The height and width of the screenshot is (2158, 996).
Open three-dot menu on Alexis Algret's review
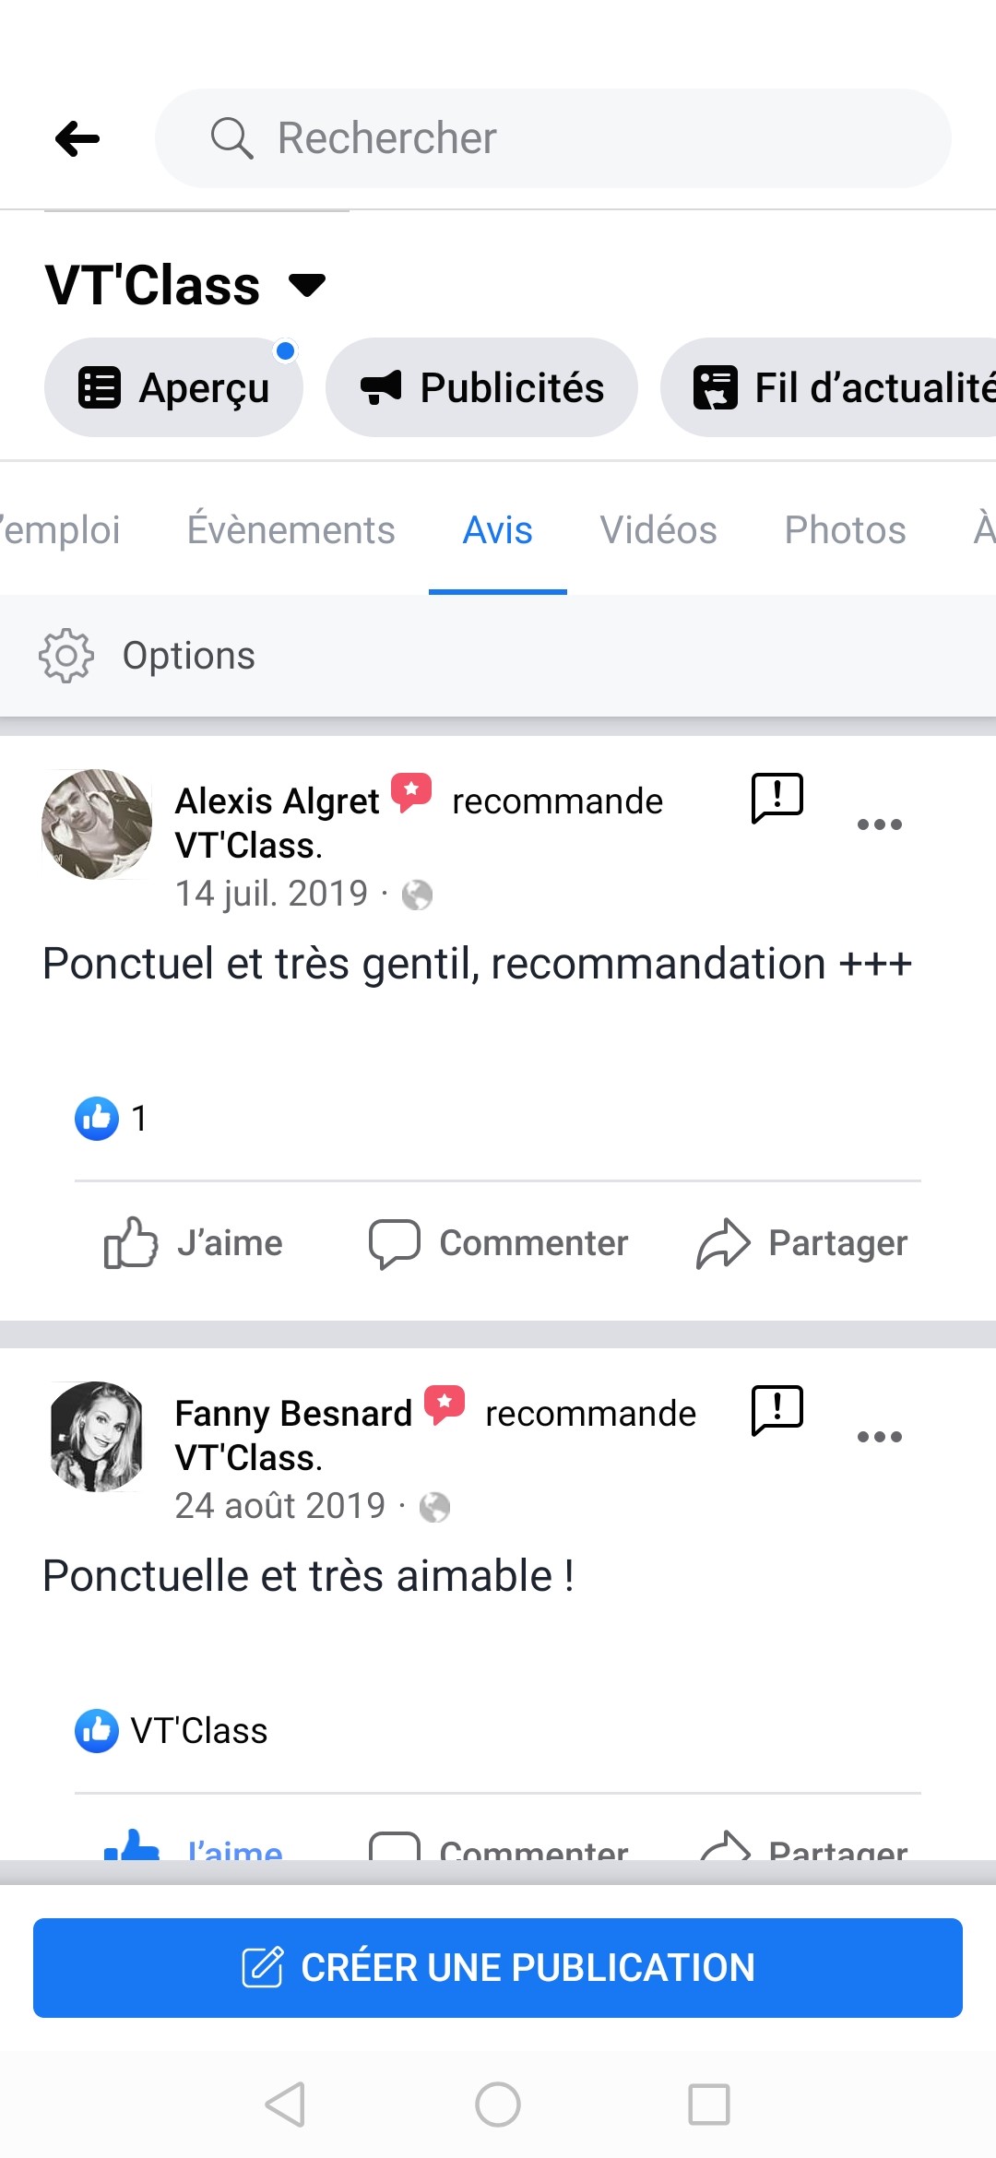click(x=879, y=824)
